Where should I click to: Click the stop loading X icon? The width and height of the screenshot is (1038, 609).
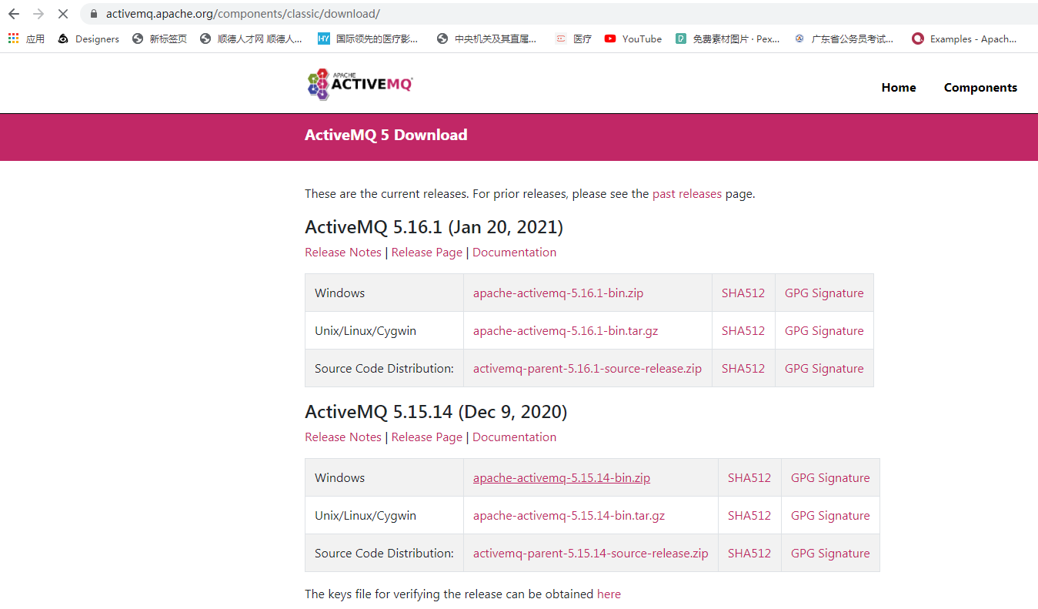[x=62, y=13]
